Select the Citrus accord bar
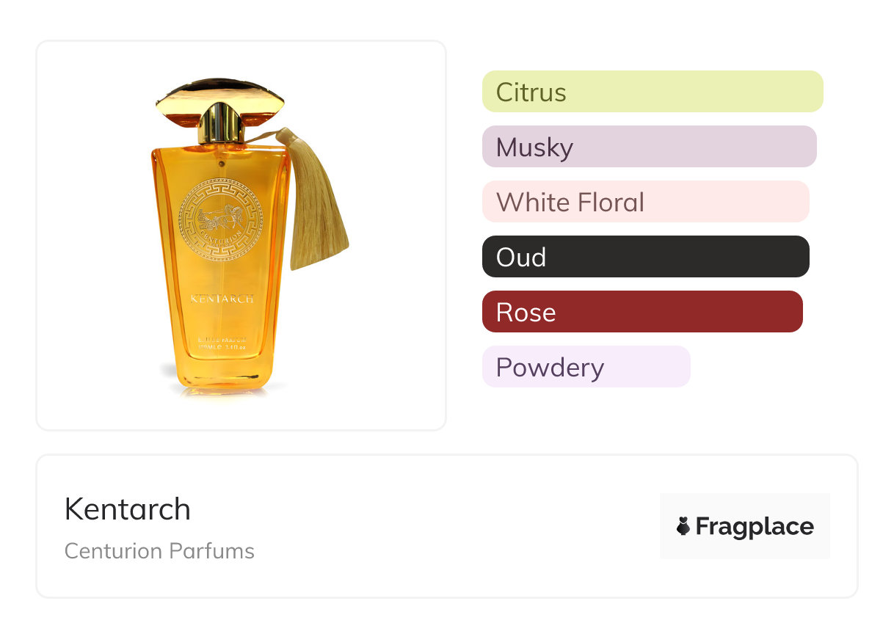The image size is (894, 634). (652, 92)
